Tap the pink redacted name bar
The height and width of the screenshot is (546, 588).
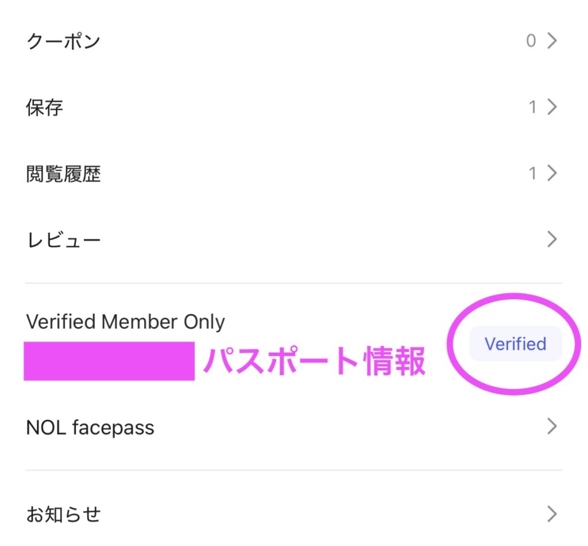pos(109,361)
